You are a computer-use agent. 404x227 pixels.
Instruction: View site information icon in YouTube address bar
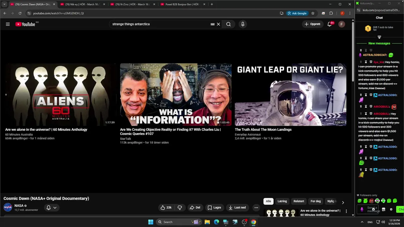tap(29, 13)
